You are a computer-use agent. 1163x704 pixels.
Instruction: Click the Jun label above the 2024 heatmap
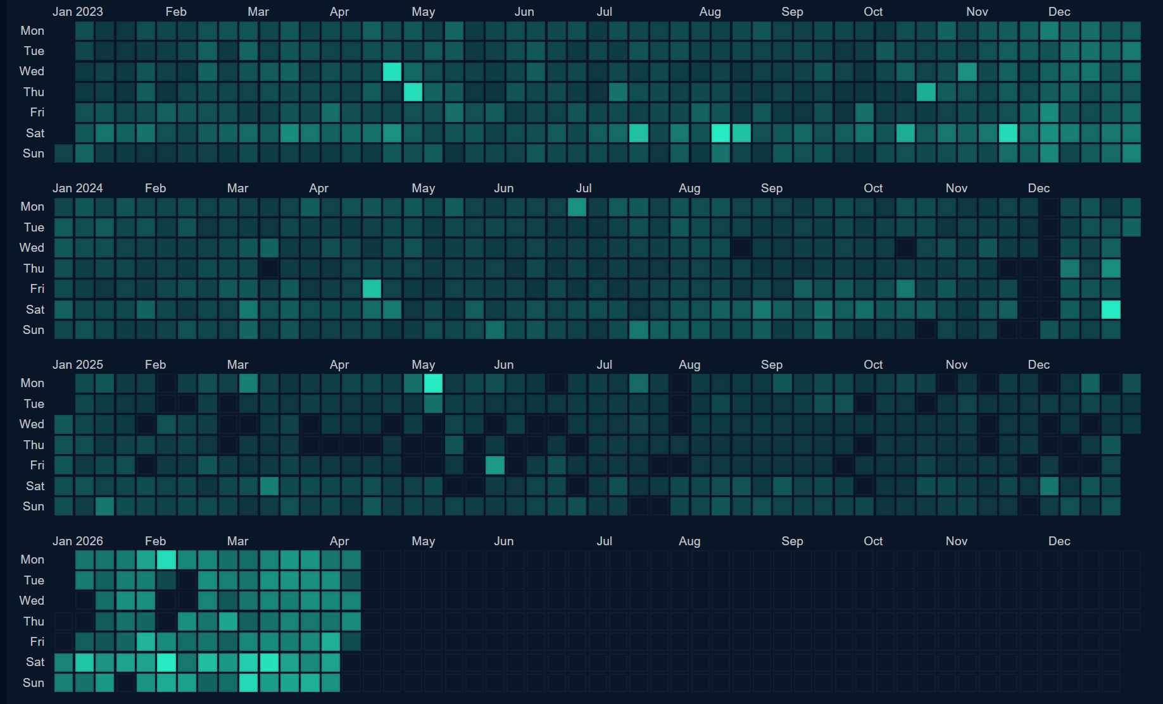point(504,188)
